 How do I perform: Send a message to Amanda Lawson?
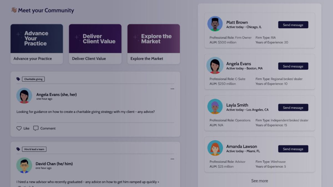(x=293, y=149)
